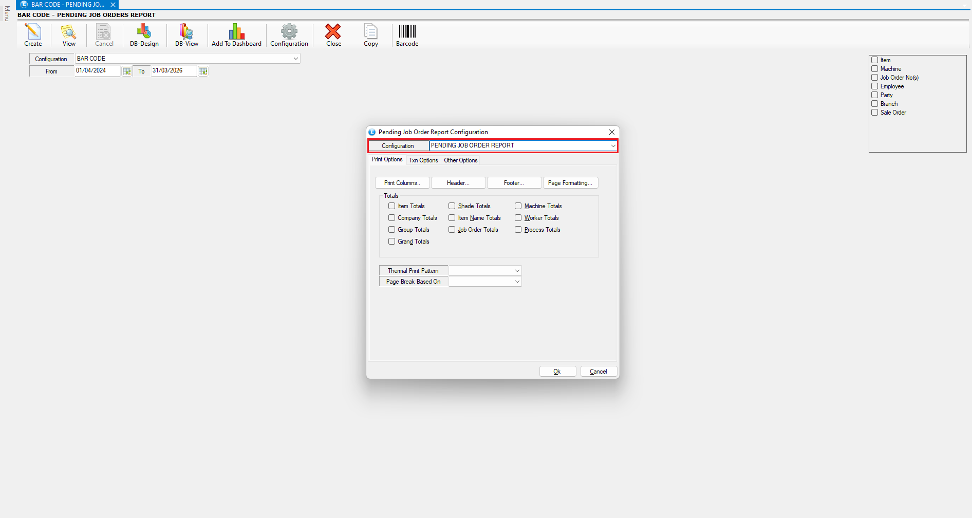Click the Print Columns button
The image size is (972, 518).
coord(402,183)
